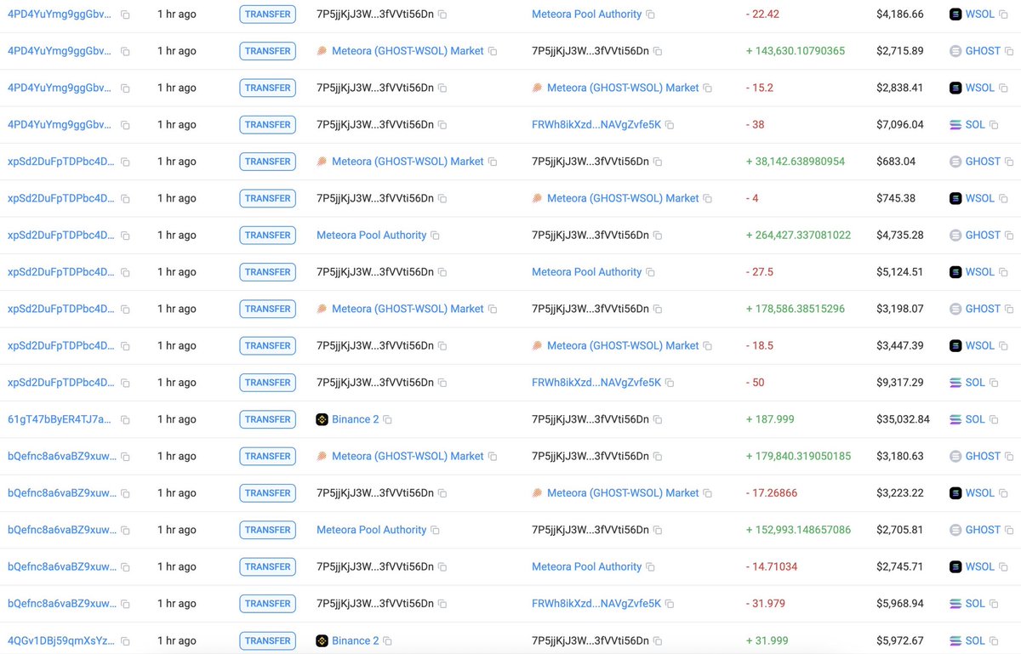Open signature bQefnc8a6vaBZ9xuw in the -31.979 row
Image resolution: width=1021 pixels, height=654 pixels.
click(x=61, y=604)
